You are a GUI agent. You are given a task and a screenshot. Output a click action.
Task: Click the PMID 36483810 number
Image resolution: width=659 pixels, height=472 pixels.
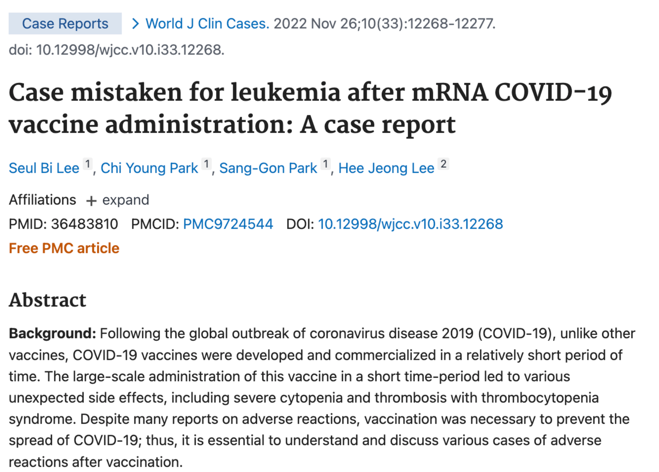(x=84, y=224)
